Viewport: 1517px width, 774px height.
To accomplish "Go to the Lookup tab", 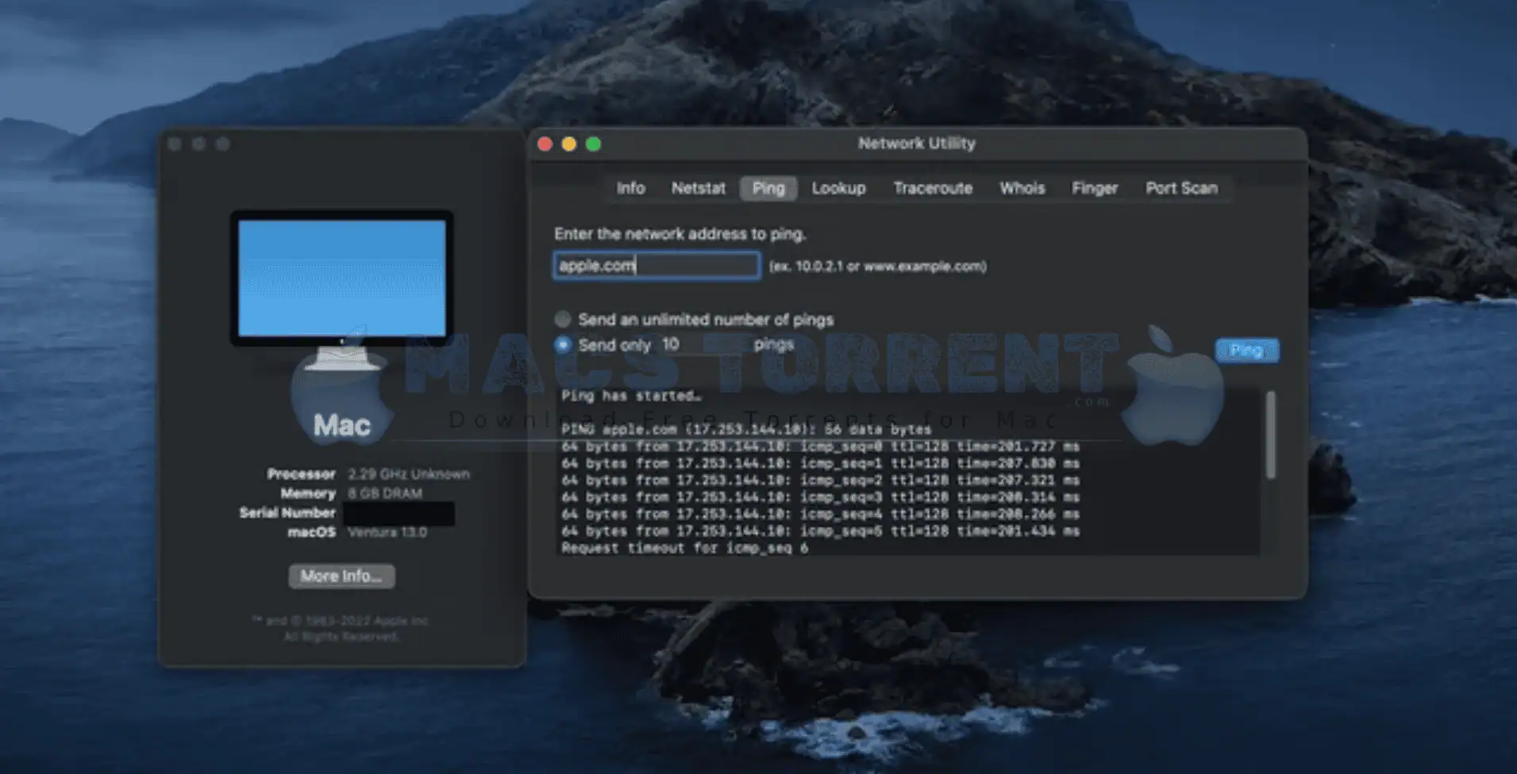I will click(x=838, y=188).
